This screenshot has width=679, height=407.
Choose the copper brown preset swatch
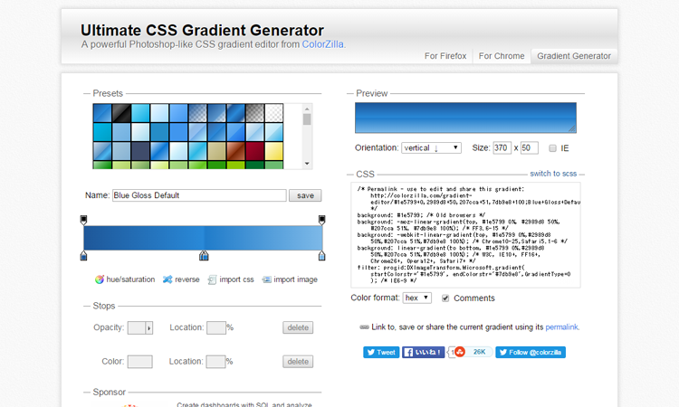coord(236,151)
